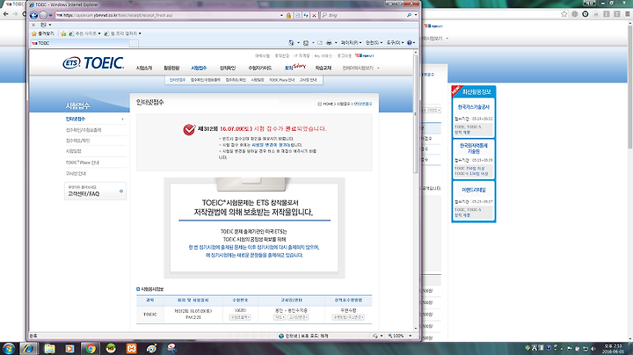Open a new blank IE tab
The height and width of the screenshot is (355, 633).
tap(134, 43)
